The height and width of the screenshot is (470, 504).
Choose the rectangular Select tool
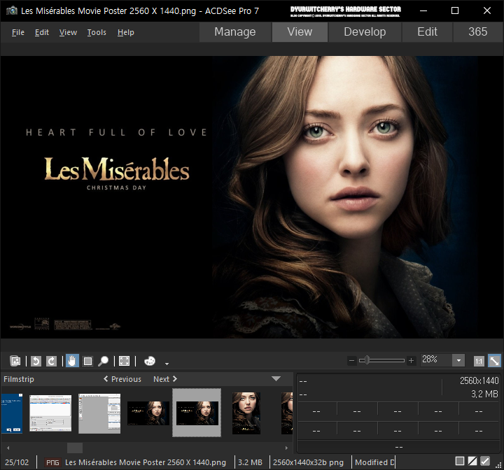87,361
